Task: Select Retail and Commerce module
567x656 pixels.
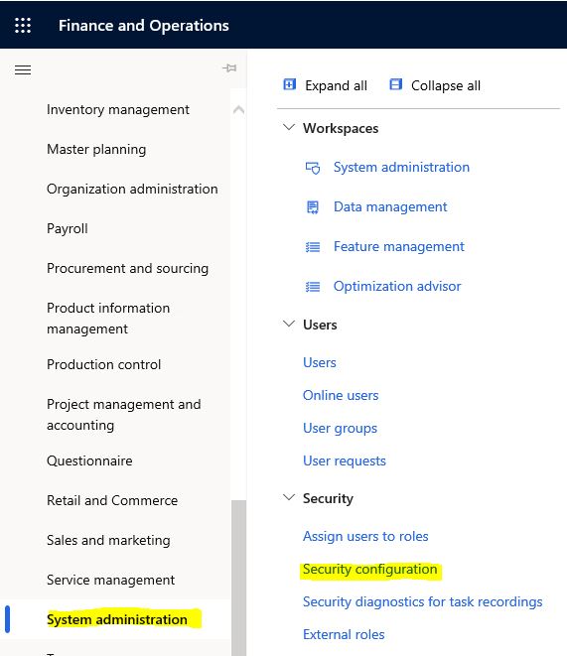Action: 112,500
